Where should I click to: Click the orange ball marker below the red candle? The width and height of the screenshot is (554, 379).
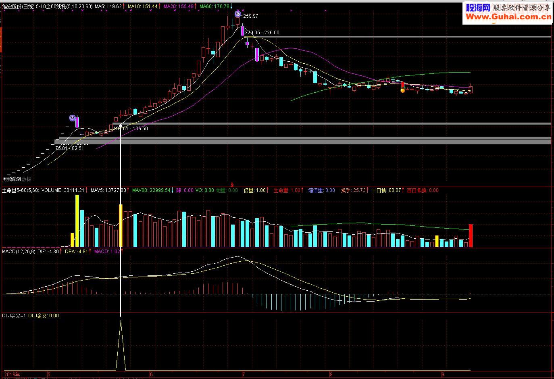click(x=402, y=90)
